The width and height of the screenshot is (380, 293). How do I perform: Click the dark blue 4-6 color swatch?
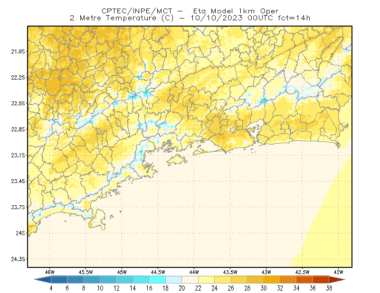coord(59,280)
